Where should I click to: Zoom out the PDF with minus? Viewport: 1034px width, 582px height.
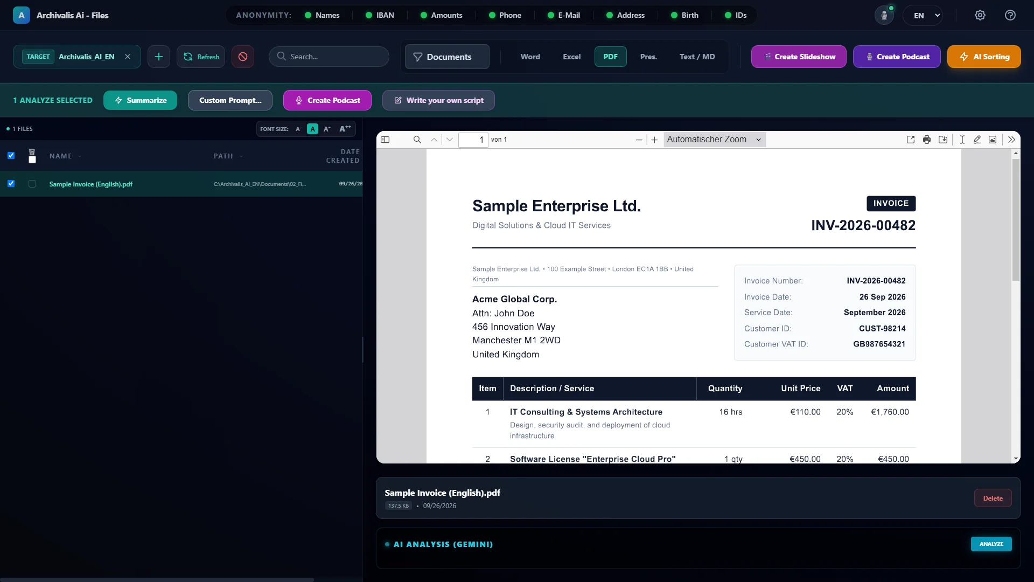click(x=639, y=140)
